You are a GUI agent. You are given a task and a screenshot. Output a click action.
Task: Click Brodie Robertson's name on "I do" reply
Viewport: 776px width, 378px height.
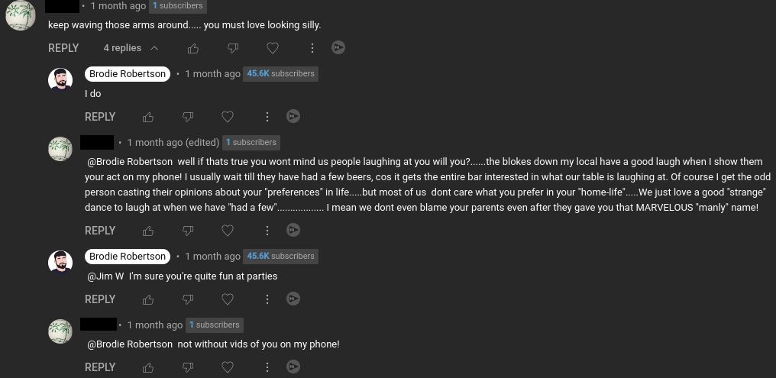coord(127,74)
